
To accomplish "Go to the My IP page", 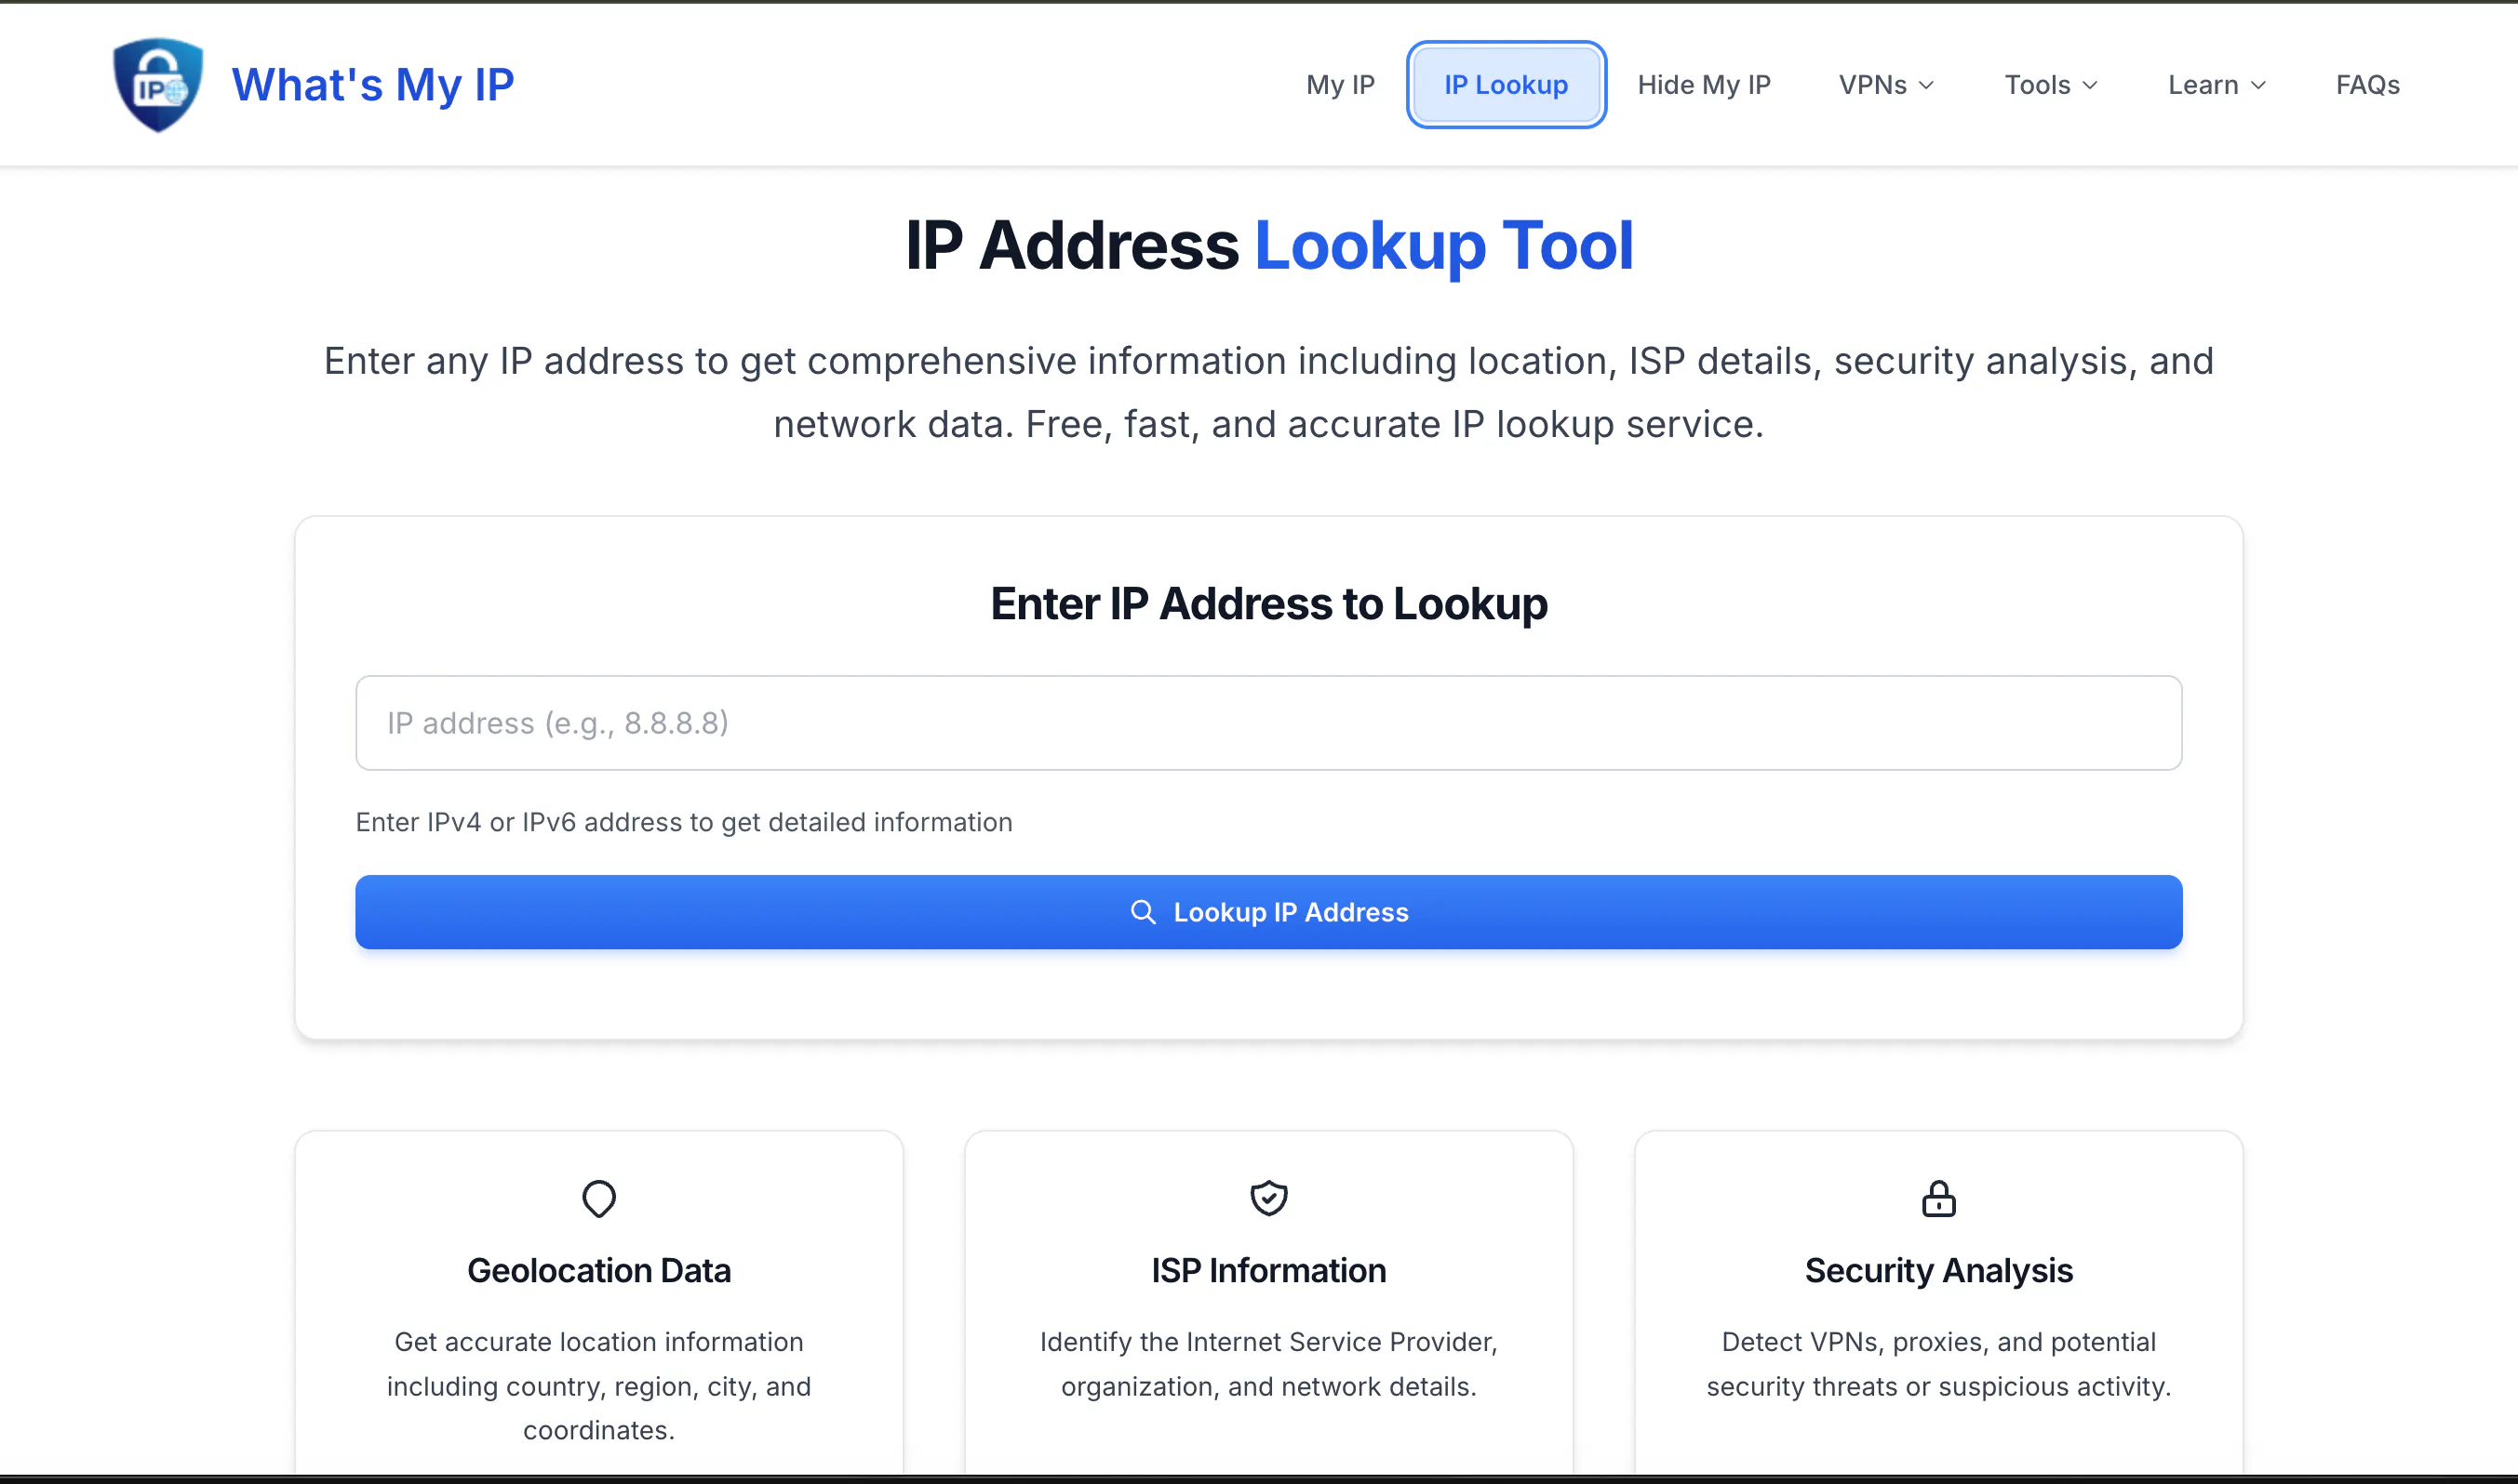I will 1340,85.
